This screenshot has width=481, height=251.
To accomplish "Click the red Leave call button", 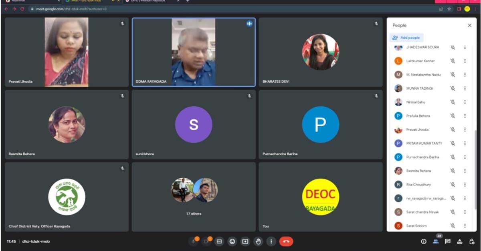I will click(286, 241).
